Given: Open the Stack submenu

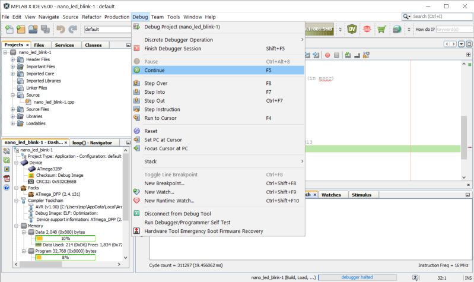Looking at the screenshot, I should click(x=218, y=161).
